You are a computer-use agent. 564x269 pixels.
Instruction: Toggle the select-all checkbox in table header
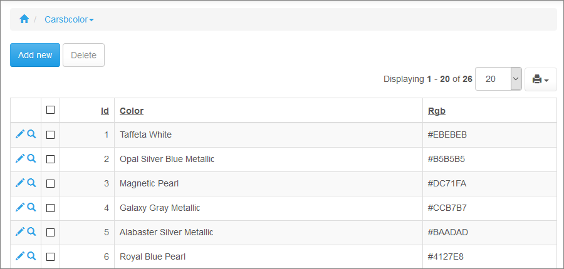pyautogui.click(x=51, y=110)
